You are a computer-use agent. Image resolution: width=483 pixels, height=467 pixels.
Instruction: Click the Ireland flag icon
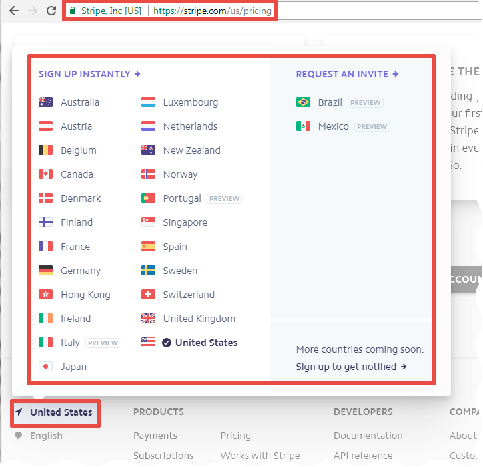click(45, 318)
